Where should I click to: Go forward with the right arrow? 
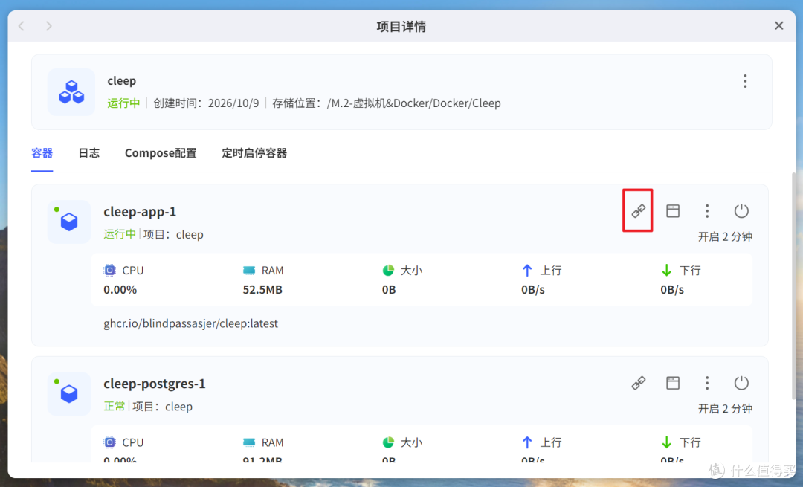point(48,25)
